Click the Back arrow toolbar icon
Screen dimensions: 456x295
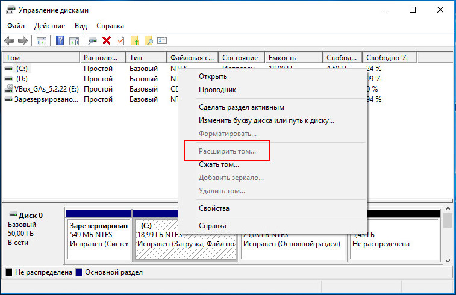9,41
